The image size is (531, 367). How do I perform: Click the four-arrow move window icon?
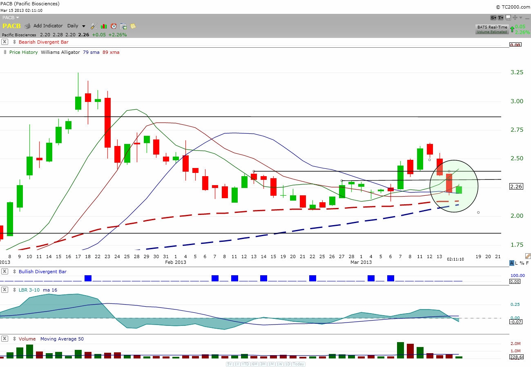pyautogui.click(x=515, y=18)
